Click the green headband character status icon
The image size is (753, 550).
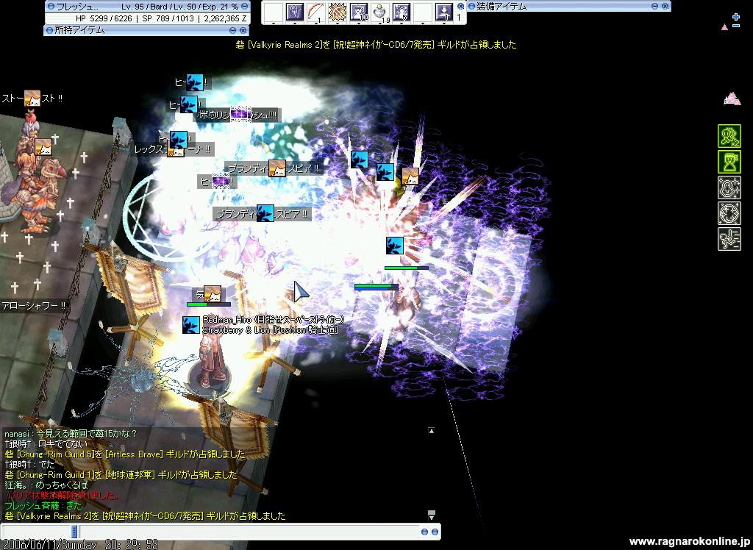729,162
